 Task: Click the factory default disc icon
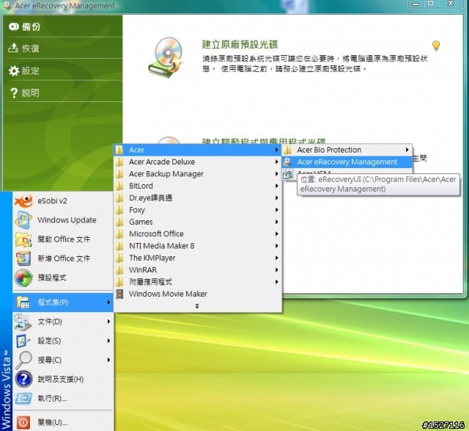166,57
